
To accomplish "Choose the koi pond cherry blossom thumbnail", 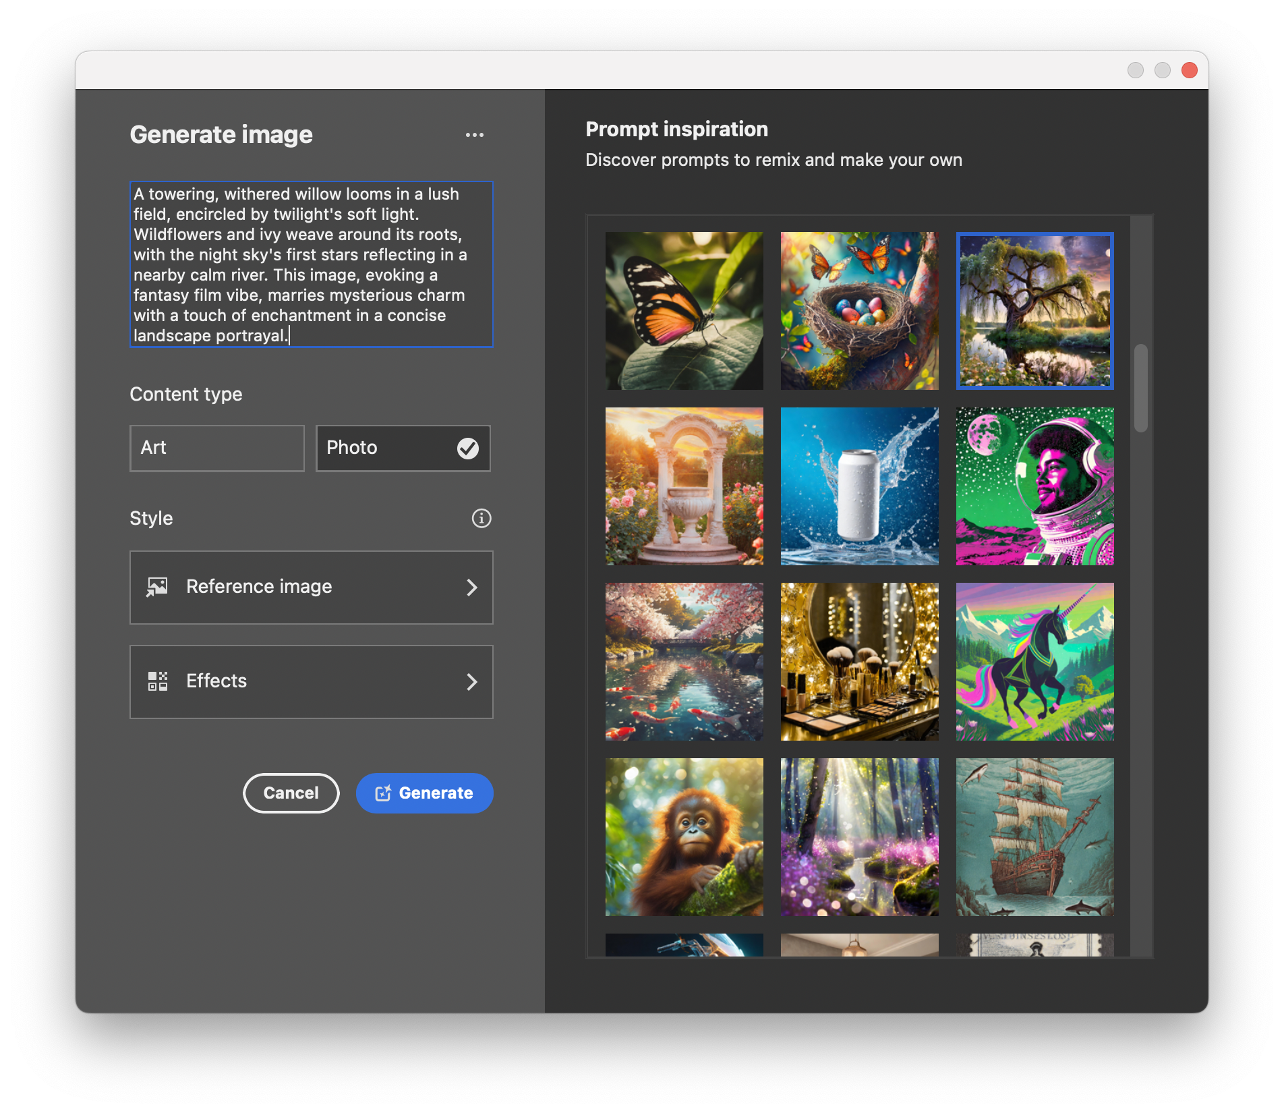I will point(684,662).
